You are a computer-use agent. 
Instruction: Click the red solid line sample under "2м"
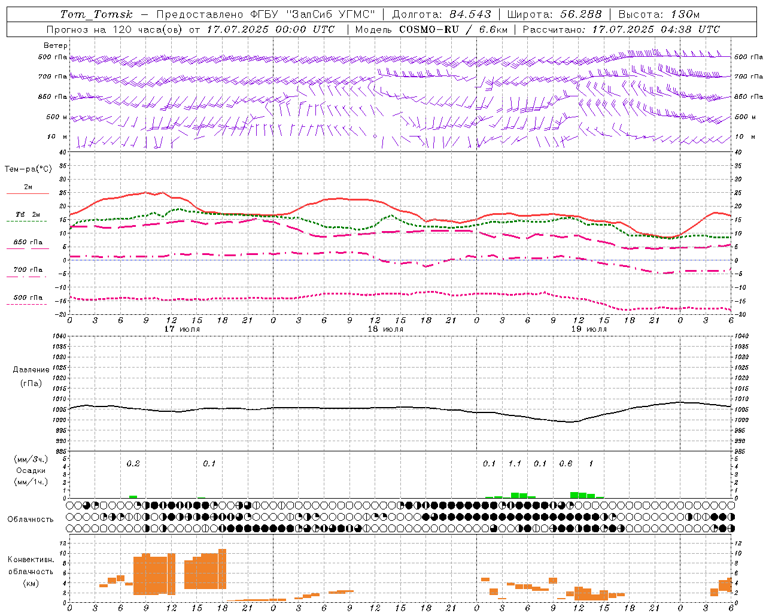click(x=28, y=193)
